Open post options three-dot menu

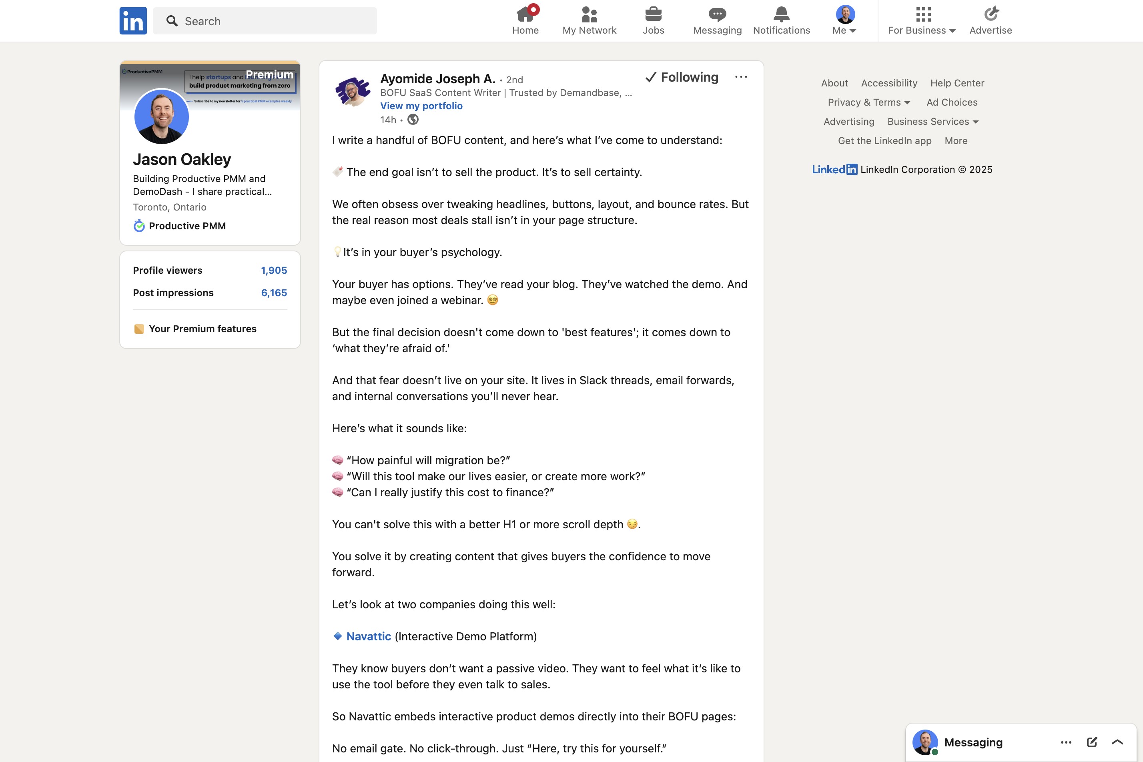(741, 77)
